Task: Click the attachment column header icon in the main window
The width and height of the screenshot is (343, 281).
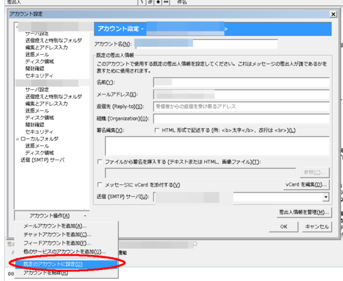Action: pyautogui.click(x=150, y=2)
